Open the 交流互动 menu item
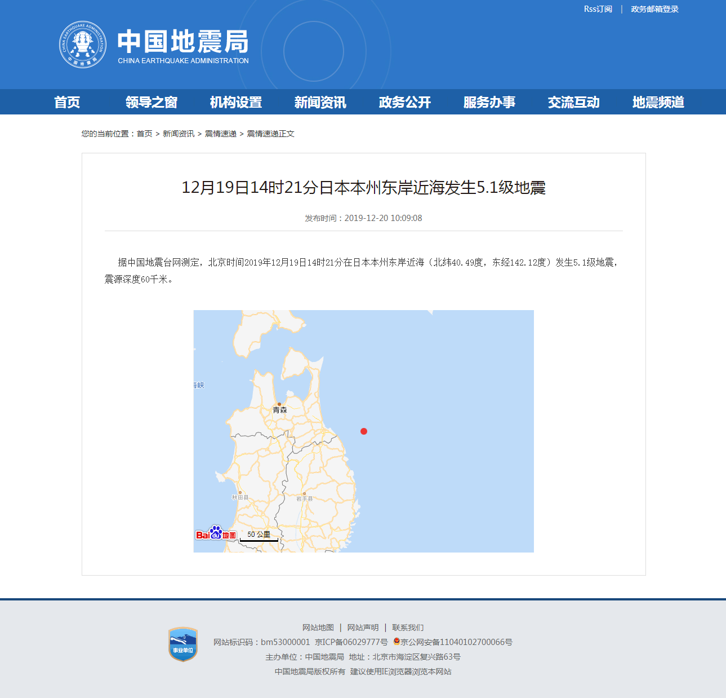Image resolution: width=726 pixels, height=698 pixels. tap(573, 102)
